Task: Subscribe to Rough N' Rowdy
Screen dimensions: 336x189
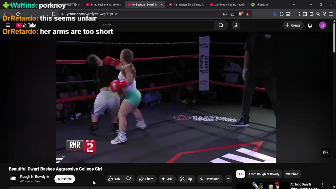Action: click(65, 179)
